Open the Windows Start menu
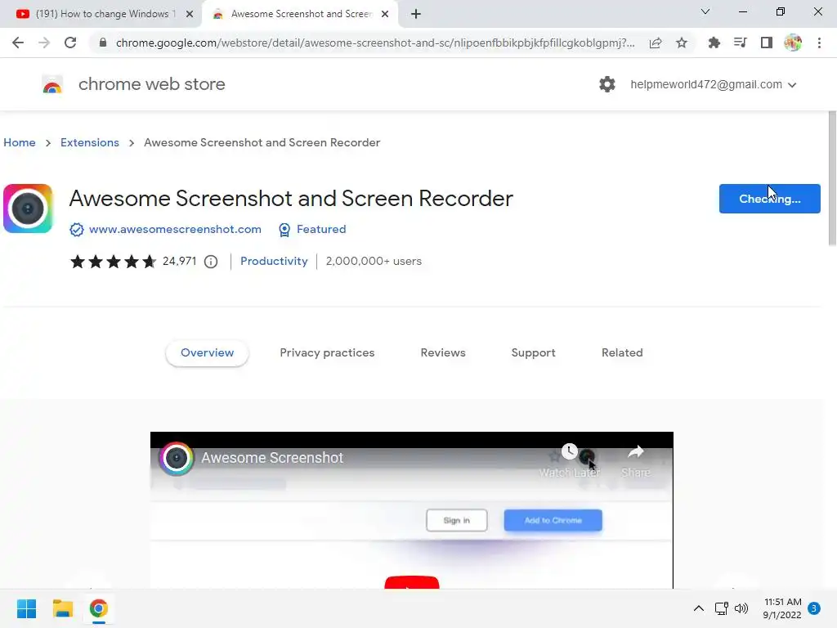 [27, 608]
